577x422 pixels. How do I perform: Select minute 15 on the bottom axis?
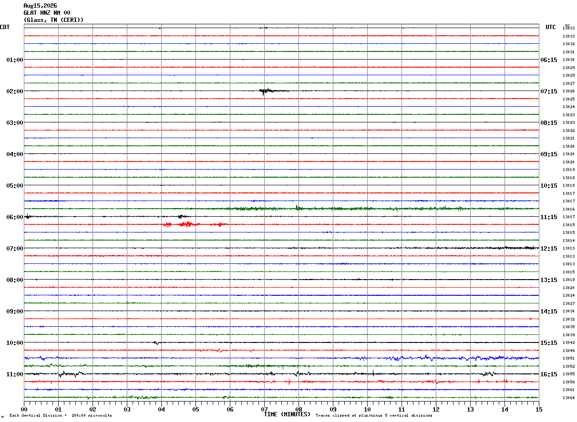[539, 409]
